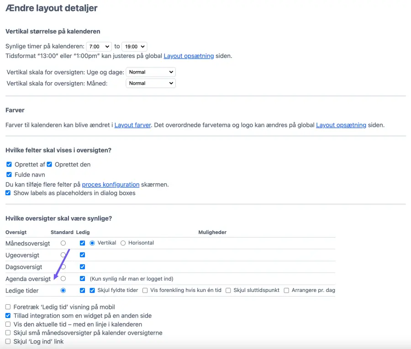Open Layout opsætning link in Farver section

coord(341,125)
